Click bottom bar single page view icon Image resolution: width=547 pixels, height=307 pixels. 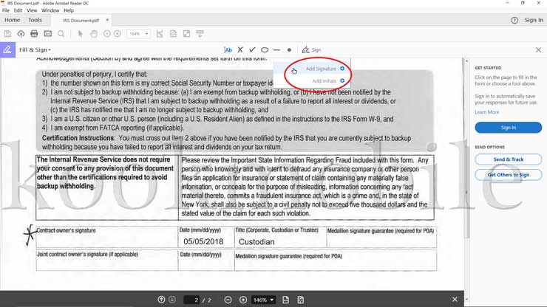click(285, 300)
